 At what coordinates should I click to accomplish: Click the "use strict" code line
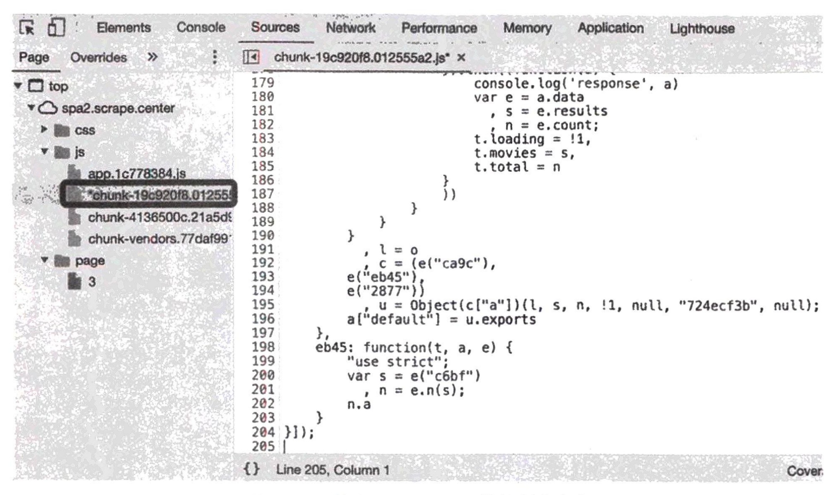coord(397,362)
